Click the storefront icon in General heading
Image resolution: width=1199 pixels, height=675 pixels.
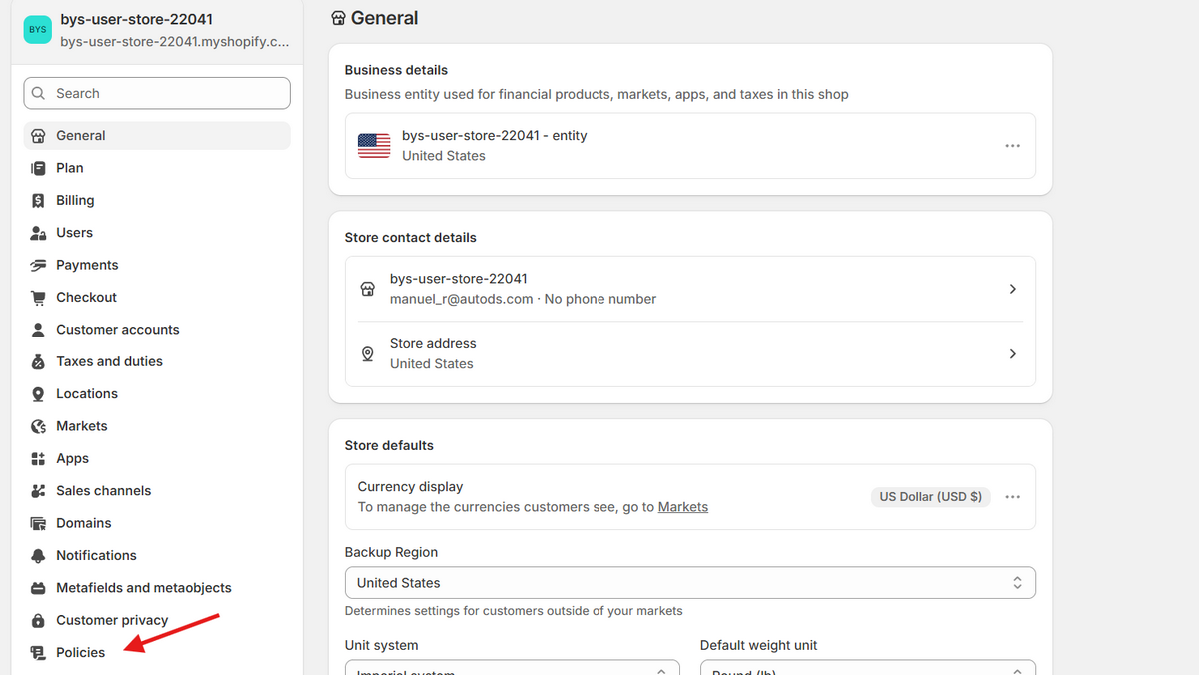point(338,18)
